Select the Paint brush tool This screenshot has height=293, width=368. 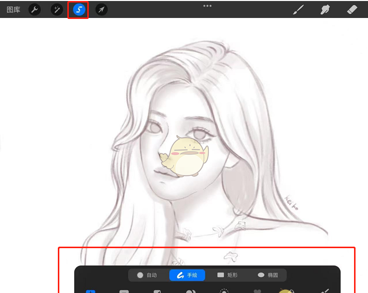298,9
